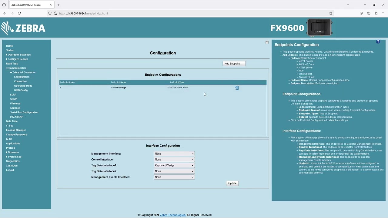Click the Add Endpoint button
The width and height of the screenshot is (388, 218).
(234, 64)
